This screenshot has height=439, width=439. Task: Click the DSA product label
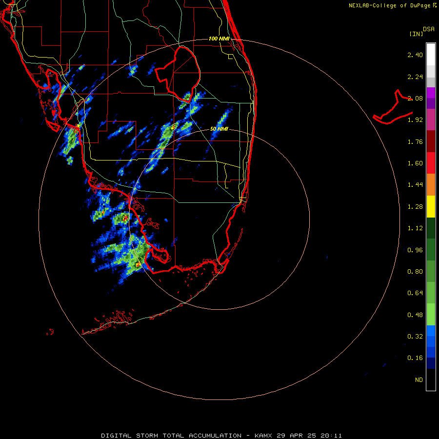tap(429, 29)
